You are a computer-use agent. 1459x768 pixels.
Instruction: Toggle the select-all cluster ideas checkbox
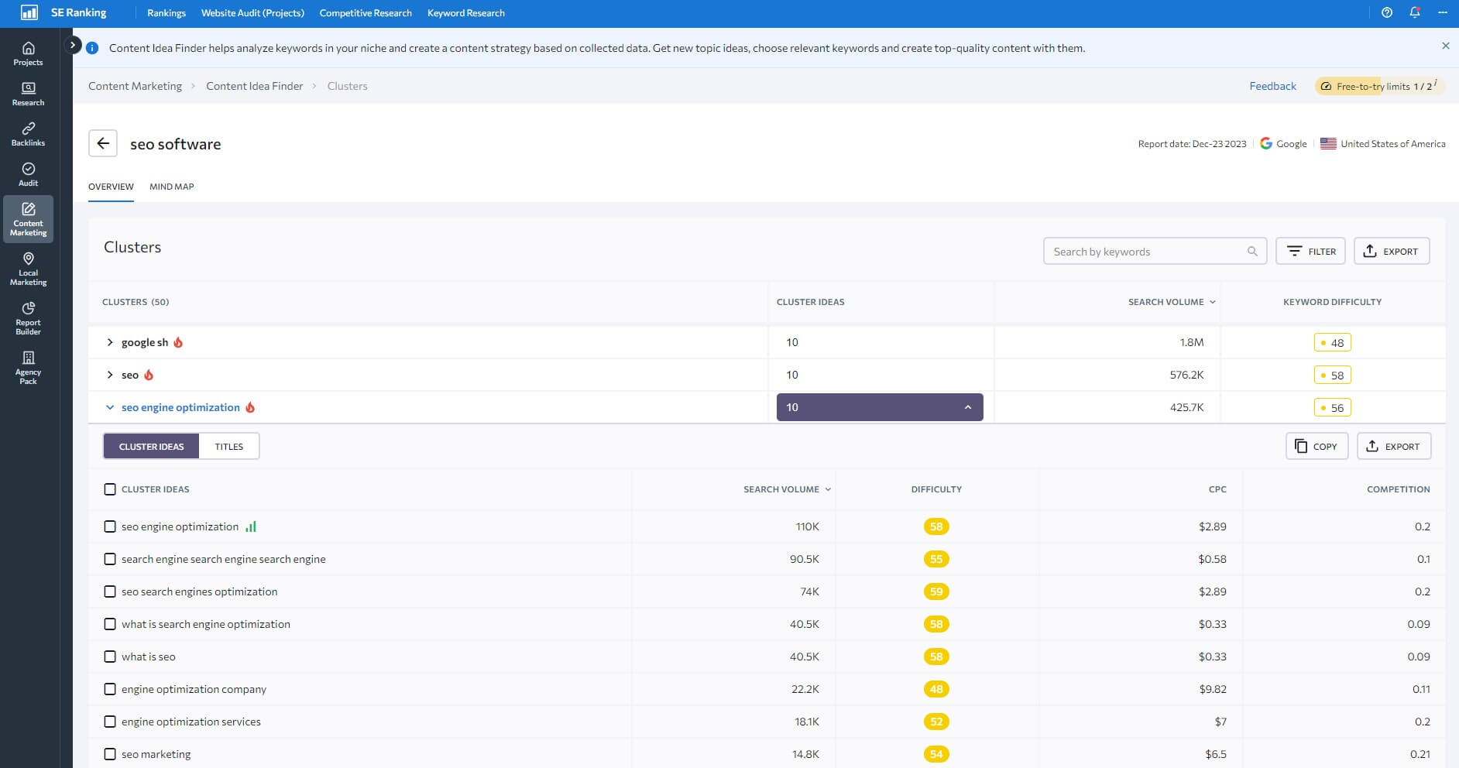(110, 489)
